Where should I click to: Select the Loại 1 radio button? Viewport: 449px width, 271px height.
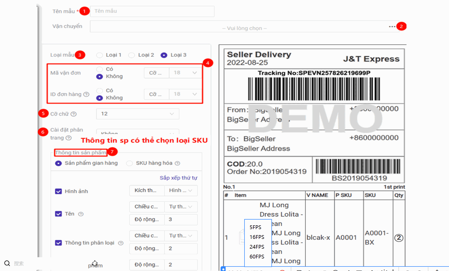click(x=100, y=55)
